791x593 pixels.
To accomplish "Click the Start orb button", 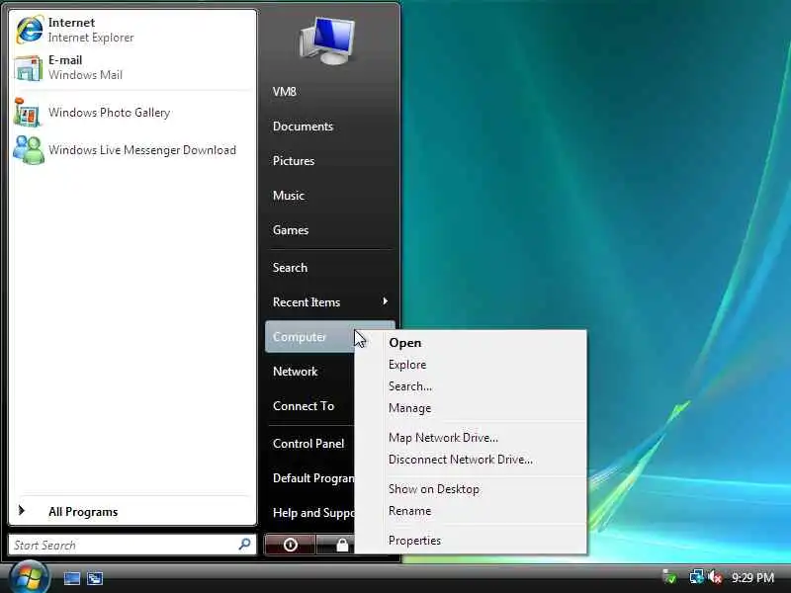I will pos(29,578).
